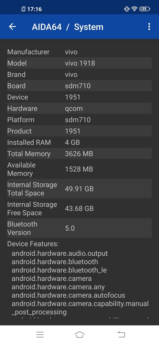Tap the notification icon beside clock
Image resolution: width=159 pixels, height=344 pixels.
23,9
